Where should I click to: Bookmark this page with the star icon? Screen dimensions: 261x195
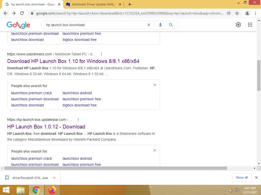point(237,13)
